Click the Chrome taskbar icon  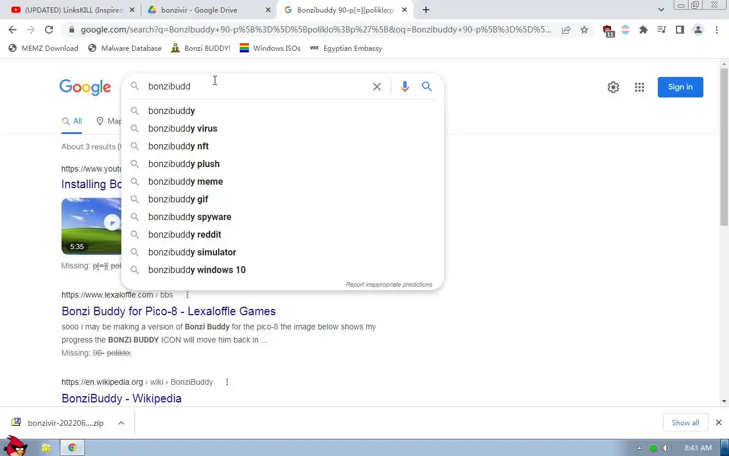(72, 448)
